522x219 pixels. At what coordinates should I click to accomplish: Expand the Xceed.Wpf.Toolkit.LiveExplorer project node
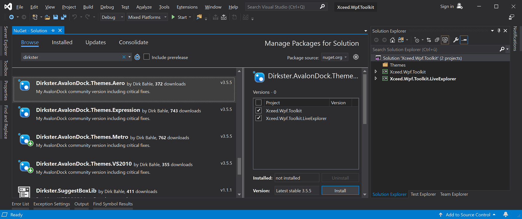[x=376, y=79]
